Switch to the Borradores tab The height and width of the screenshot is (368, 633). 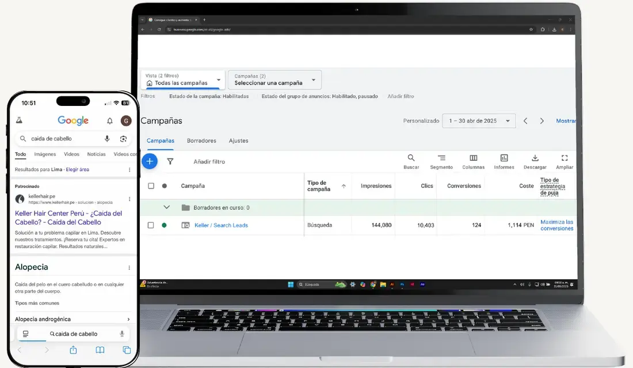[201, 141]
